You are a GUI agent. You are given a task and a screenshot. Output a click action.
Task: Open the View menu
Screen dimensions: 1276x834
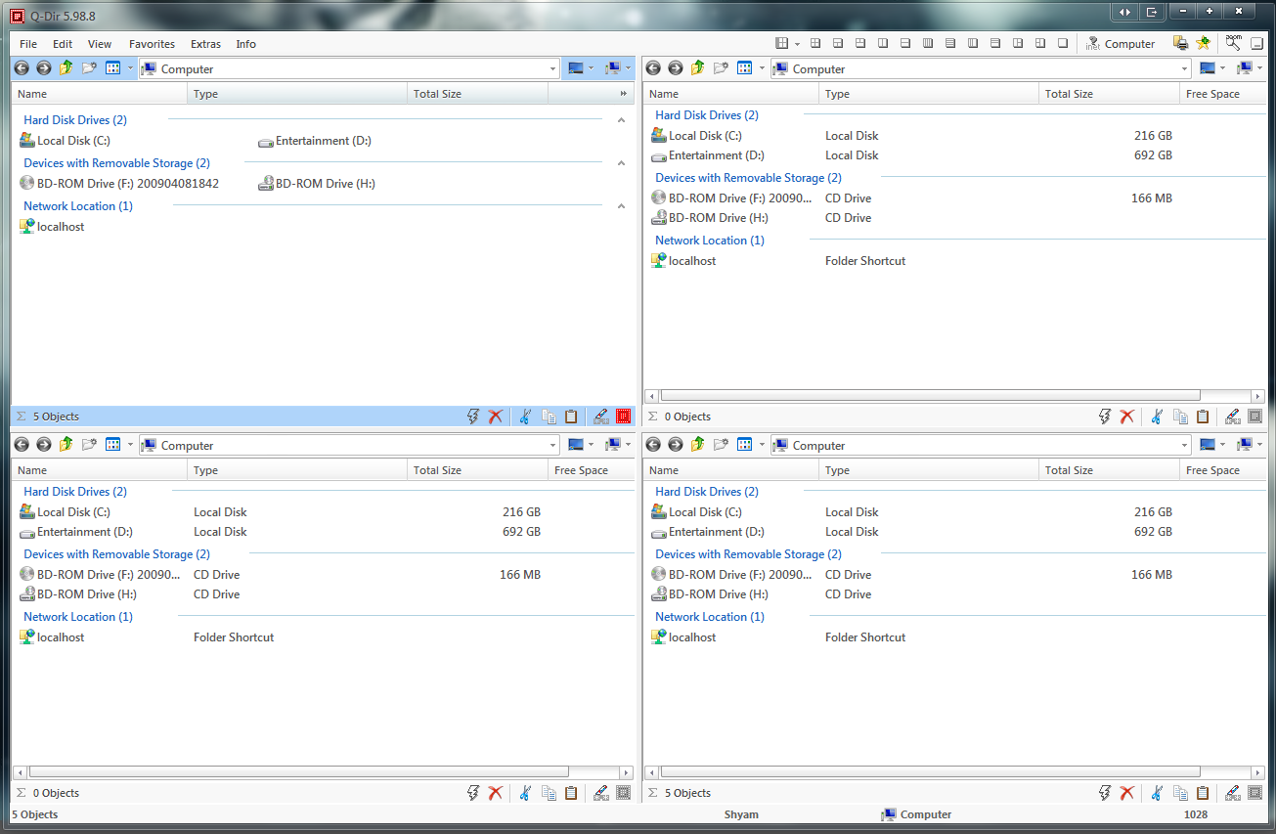click(100, 44)
